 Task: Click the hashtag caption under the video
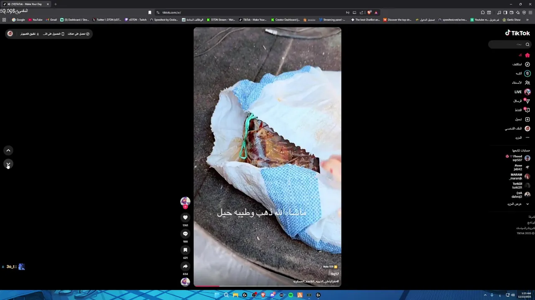316,281
